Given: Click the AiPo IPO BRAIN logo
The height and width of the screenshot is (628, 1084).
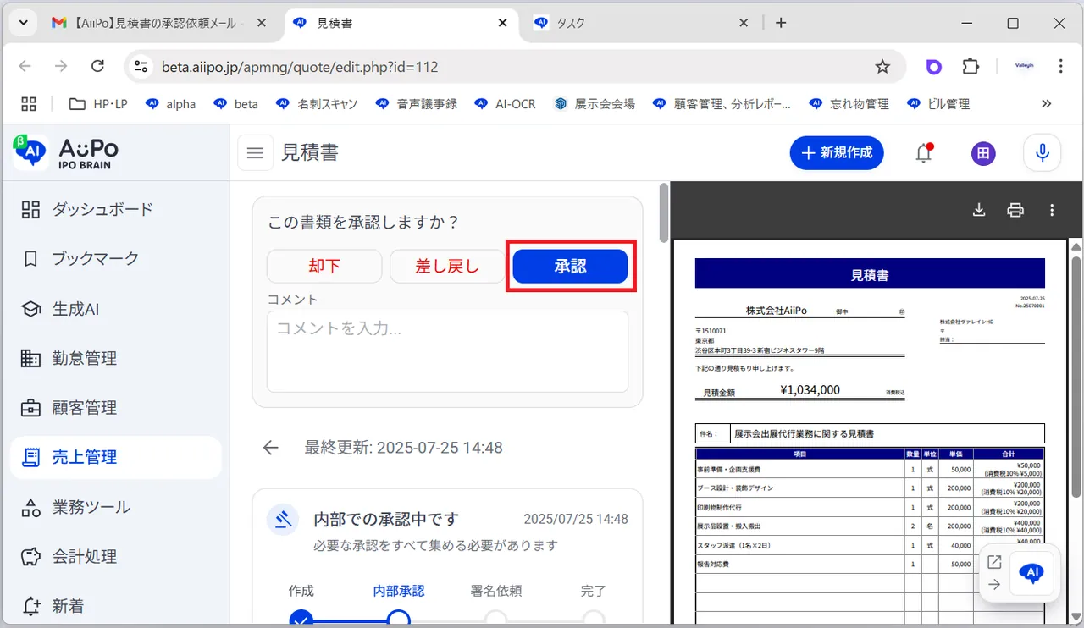Looking at the screenshot, I should (66, 152).
